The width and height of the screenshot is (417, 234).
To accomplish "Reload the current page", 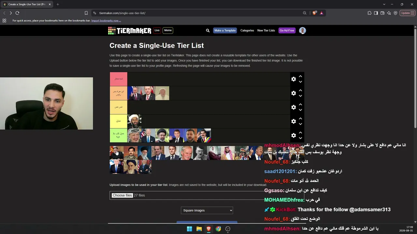I will point(17,13).
